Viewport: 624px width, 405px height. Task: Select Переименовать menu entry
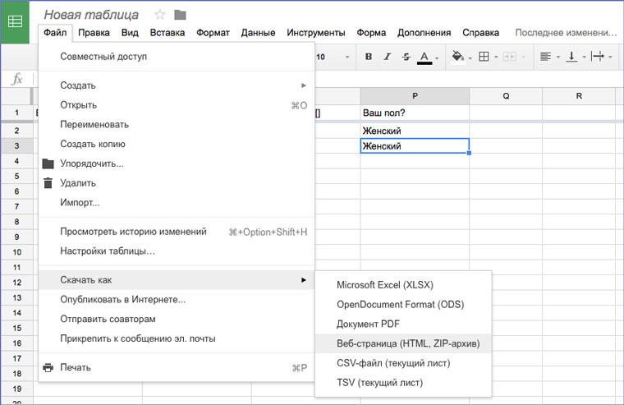pos(177,125)
